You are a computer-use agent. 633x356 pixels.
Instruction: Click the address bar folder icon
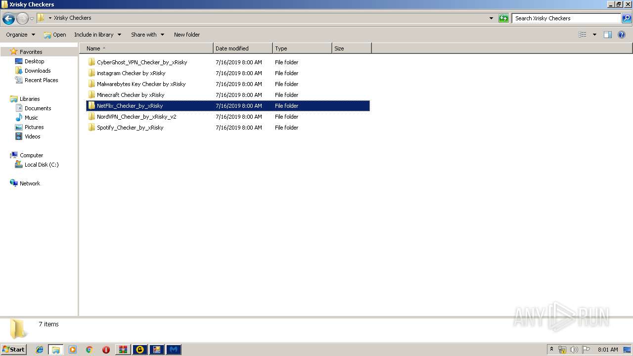tap(41, 18)
